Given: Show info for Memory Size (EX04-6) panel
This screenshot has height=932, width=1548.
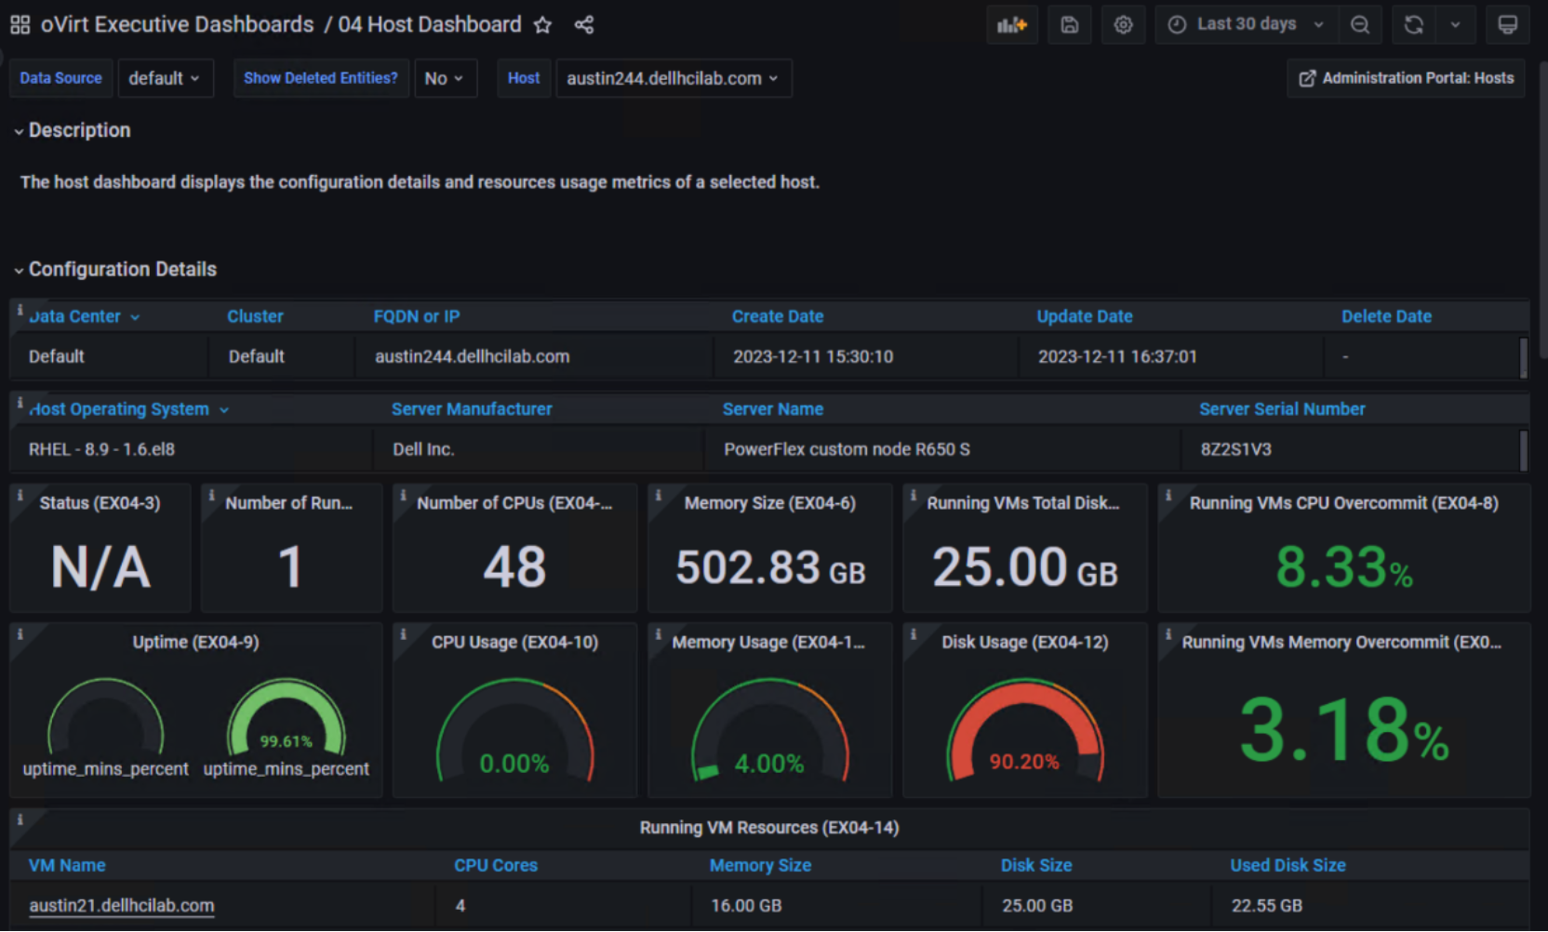Looking at the screenshot, I should pyautogui.click(x=658, y=495).
